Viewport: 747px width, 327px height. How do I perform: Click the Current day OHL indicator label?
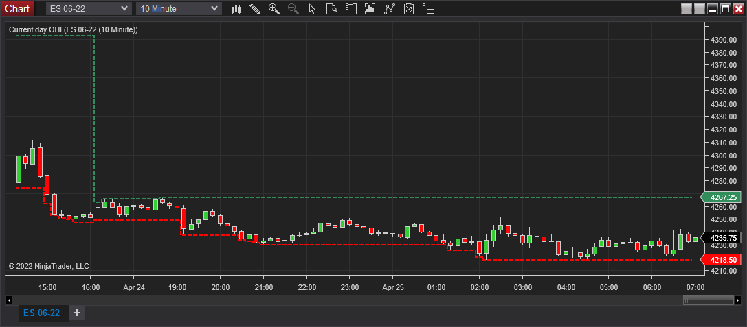point(74,29)
